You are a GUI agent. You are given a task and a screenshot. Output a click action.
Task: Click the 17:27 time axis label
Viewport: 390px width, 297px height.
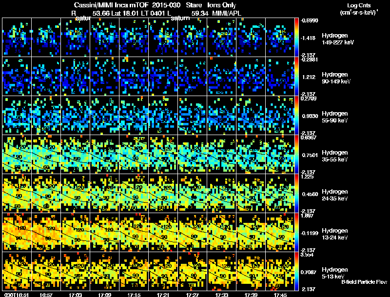(193, 295)
